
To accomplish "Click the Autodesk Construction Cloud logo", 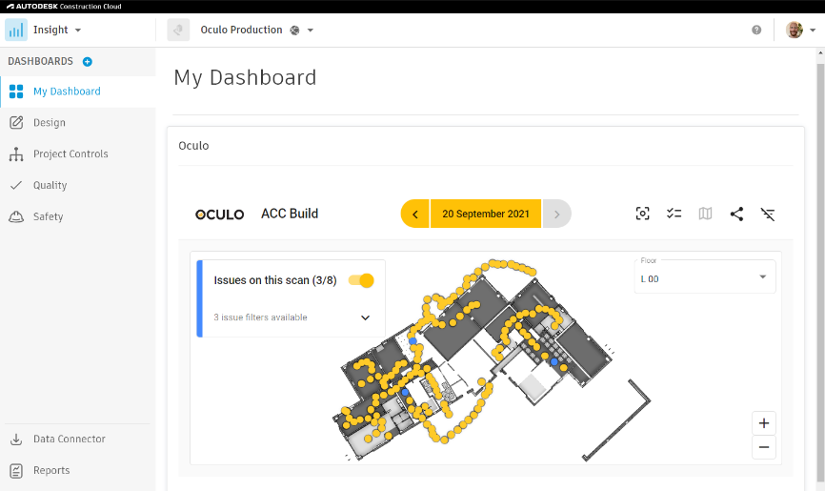I will [64, 7].
